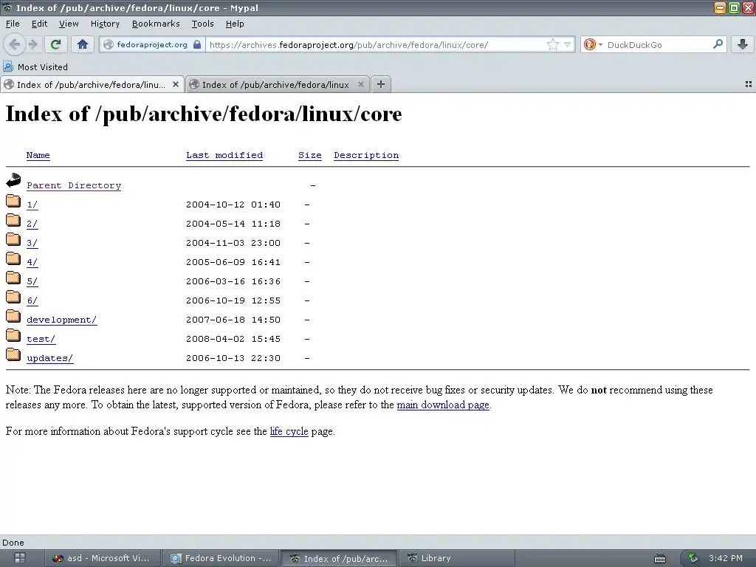Click the green tray icon near clock
This screenshot has width=756, height=567.
pos(693,558)
